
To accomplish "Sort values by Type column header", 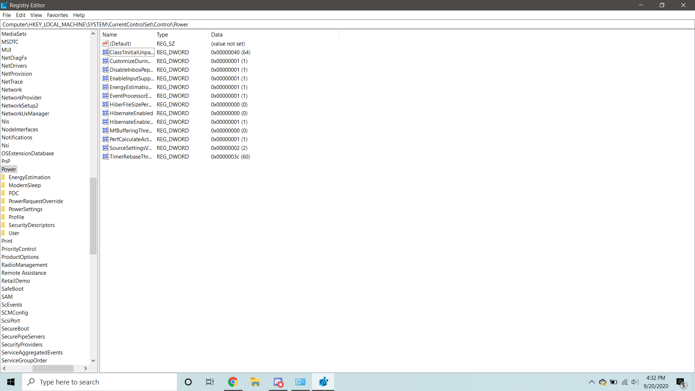I will [x=182, y=34].
